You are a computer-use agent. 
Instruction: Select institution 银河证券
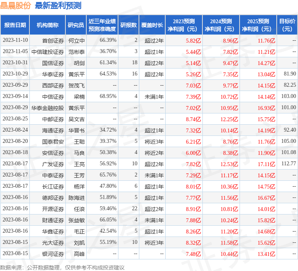click(53, 254)
